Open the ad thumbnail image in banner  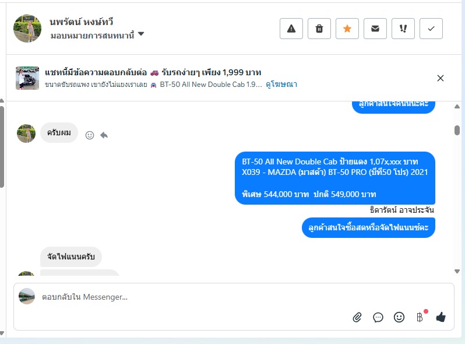click(x=27, y=78)
